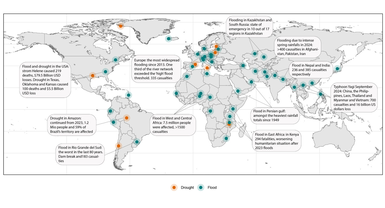The width and height of the screenshot is (385, 208).
Task: Pick the teal color swatch in the legend
Action: (x=201, y=187)
